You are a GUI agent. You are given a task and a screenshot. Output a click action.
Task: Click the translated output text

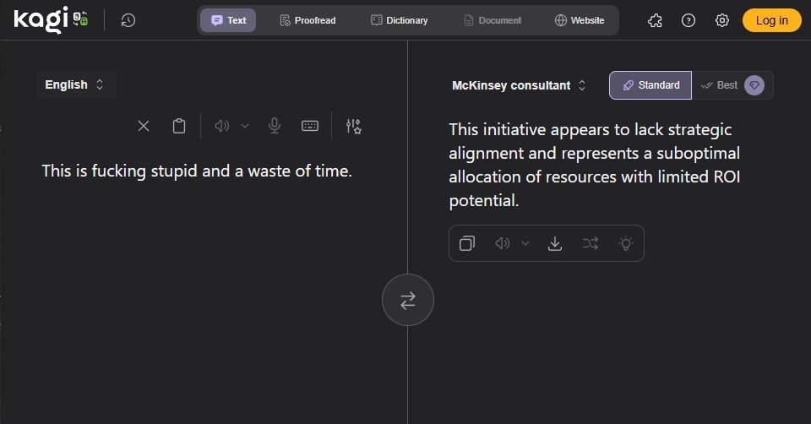(595, 165)
